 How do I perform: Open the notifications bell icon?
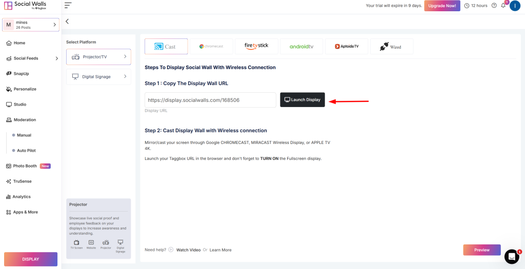click(503, 5)
